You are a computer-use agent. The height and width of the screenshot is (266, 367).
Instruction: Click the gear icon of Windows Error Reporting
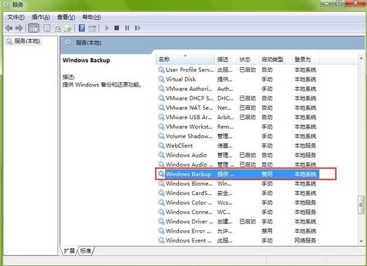pyautogui.click(x=161, y=231)
